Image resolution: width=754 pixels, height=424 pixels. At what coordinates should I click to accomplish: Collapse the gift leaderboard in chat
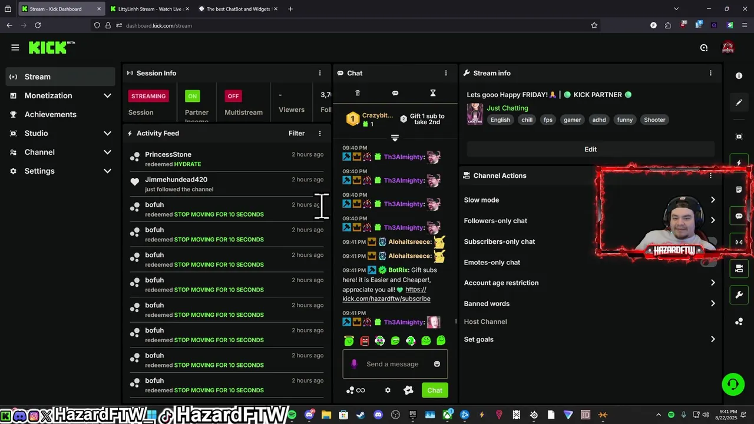(x=395, y=138)
